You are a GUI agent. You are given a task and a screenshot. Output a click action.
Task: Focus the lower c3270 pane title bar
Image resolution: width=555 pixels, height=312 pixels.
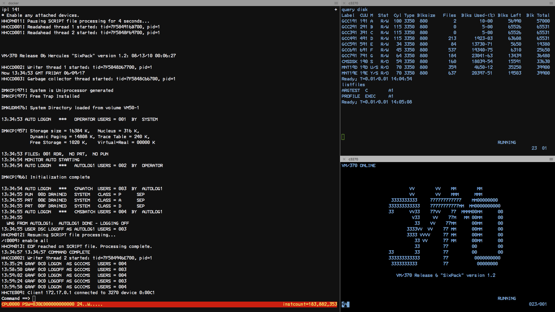tap(353, 159)
